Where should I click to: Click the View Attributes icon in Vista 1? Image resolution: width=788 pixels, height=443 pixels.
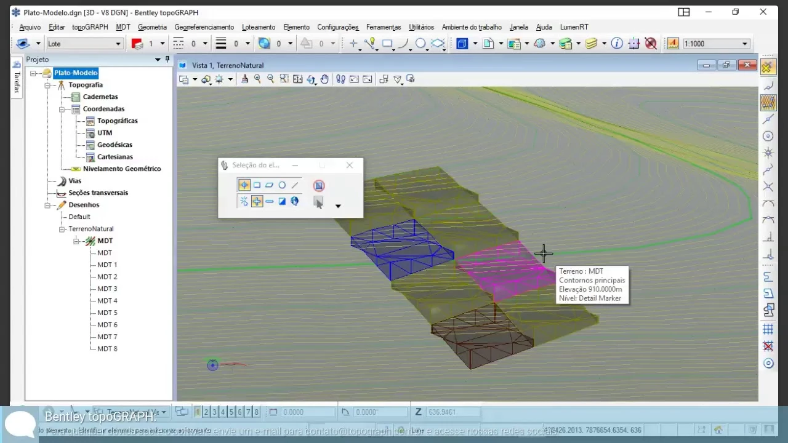pos(183,79)
